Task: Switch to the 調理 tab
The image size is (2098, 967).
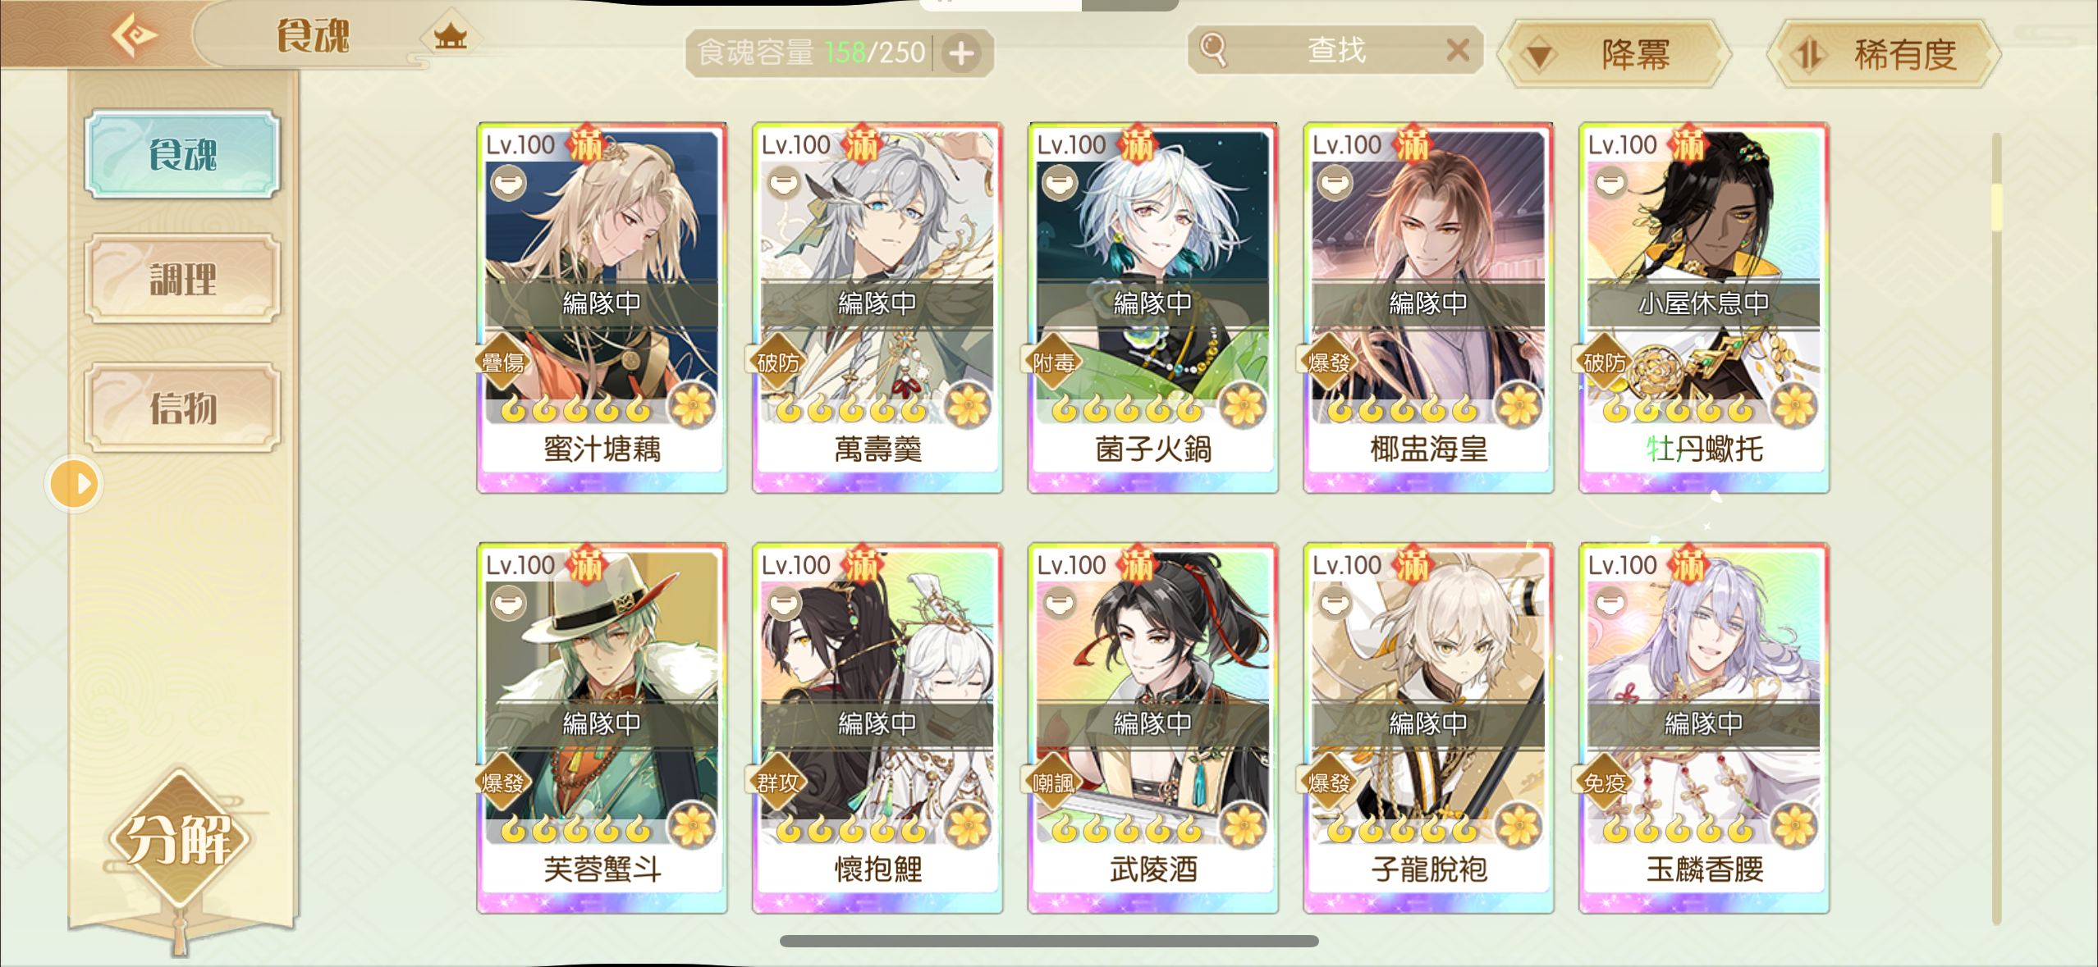Action: tap(183, 279)
